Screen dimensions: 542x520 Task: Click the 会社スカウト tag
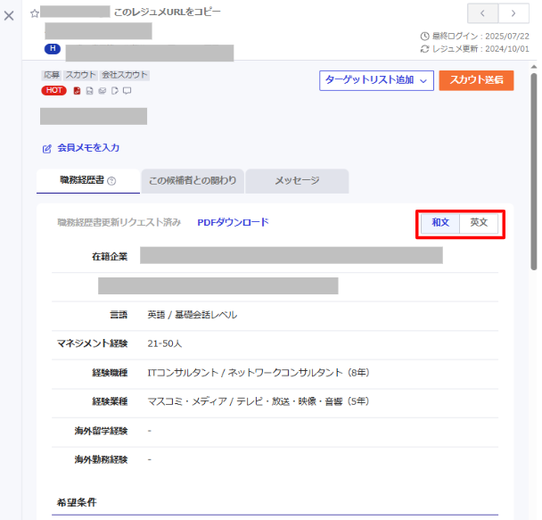pos(125,75)
